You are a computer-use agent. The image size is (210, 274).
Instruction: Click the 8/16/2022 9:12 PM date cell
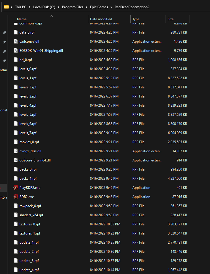104,133
